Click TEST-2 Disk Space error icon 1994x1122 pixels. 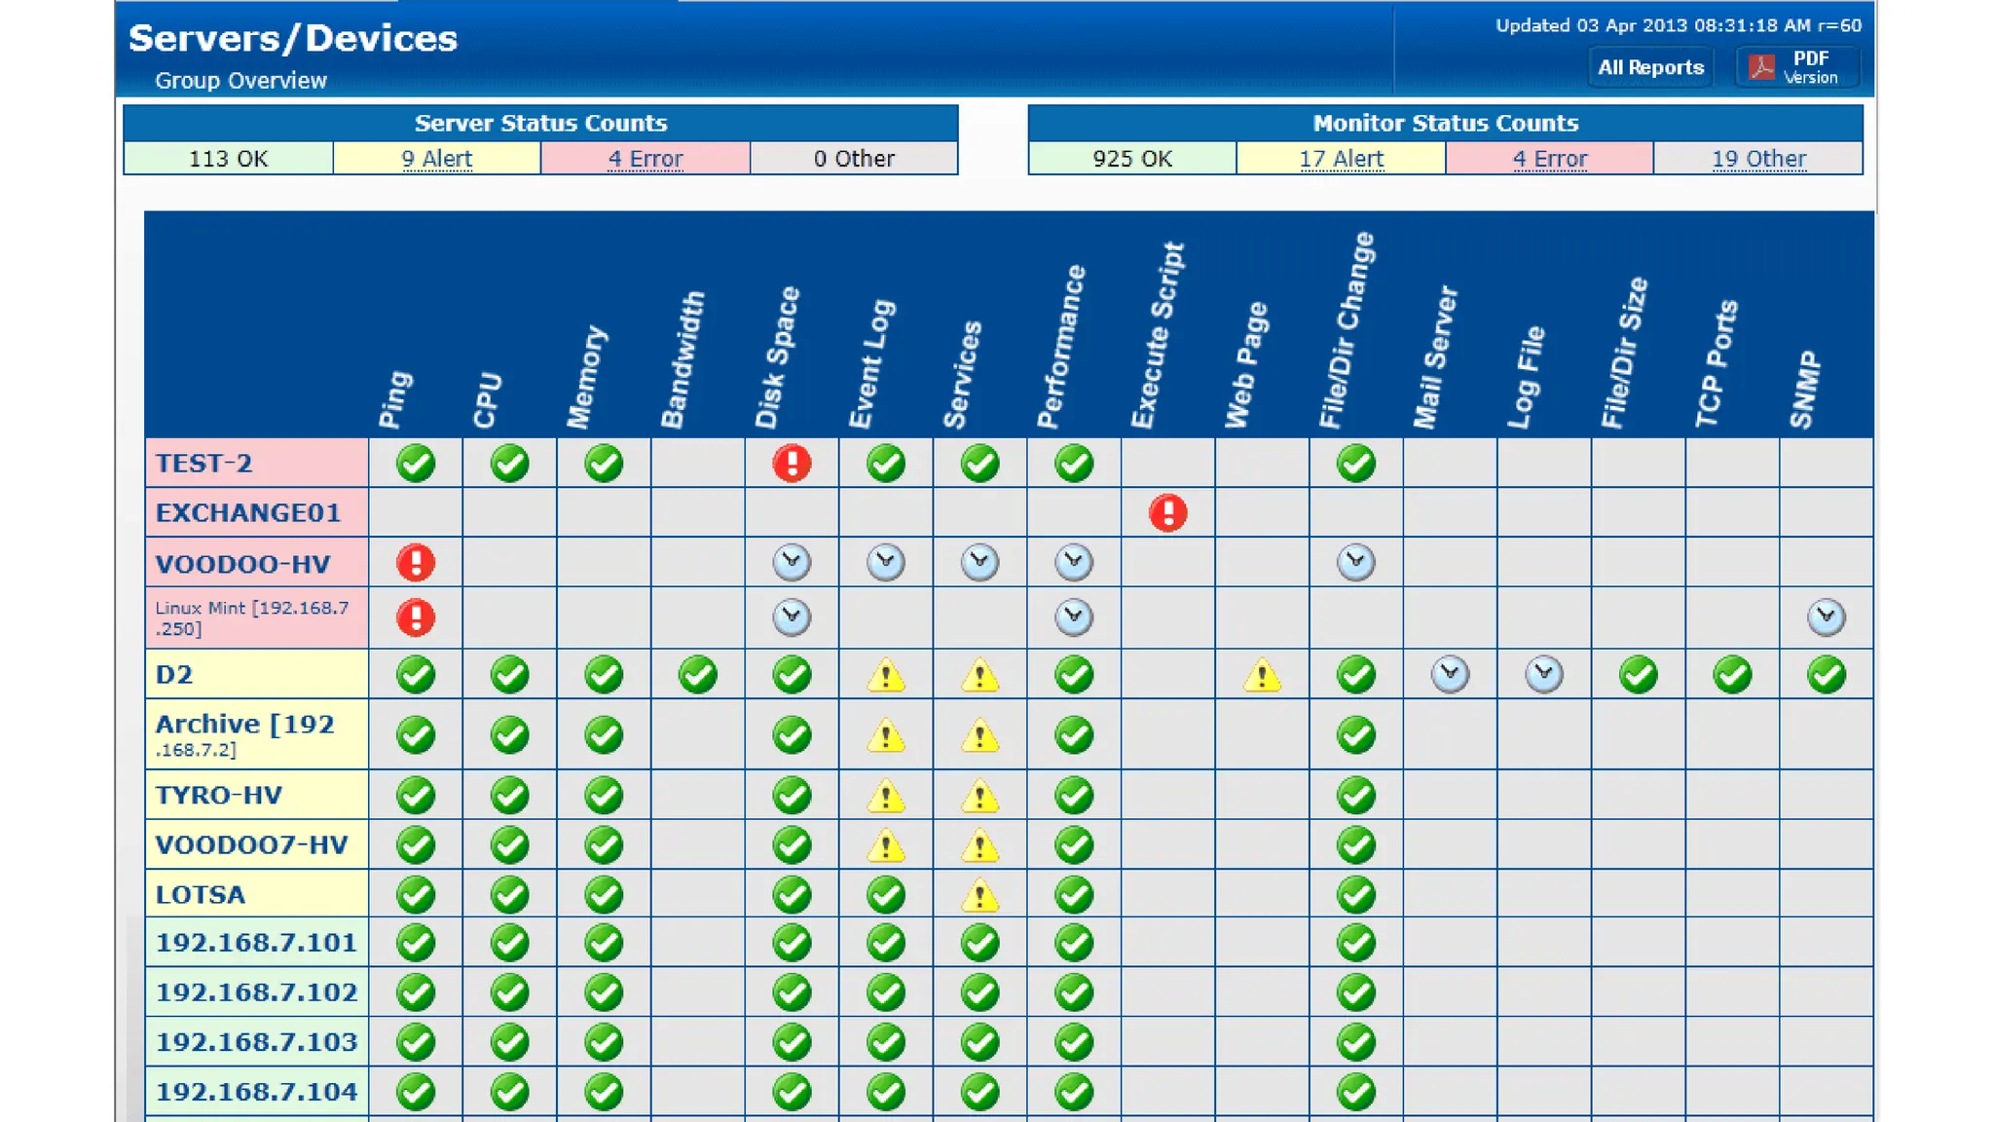pos(792,463)
